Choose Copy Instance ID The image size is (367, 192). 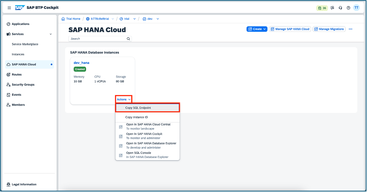pos(147,117)
